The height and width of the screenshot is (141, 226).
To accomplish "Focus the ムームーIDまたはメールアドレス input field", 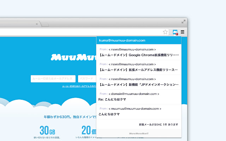I will click(53, 79).
